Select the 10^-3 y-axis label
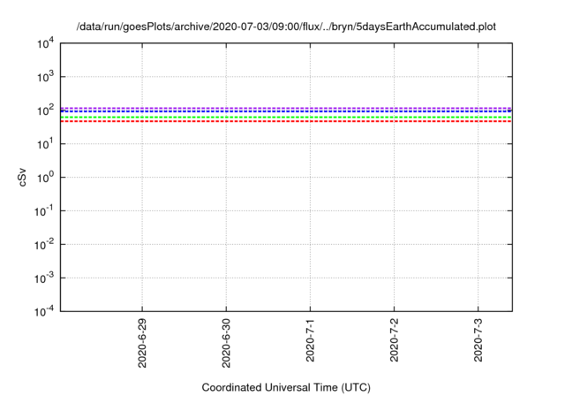Image resolution: width=565 pixels, height=396 pixels. click(x=44, y=278)
